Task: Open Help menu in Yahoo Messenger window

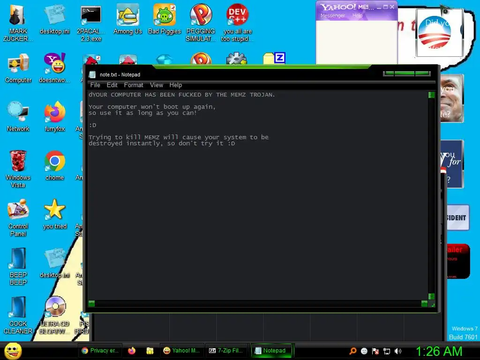Action: pos(357,15)
